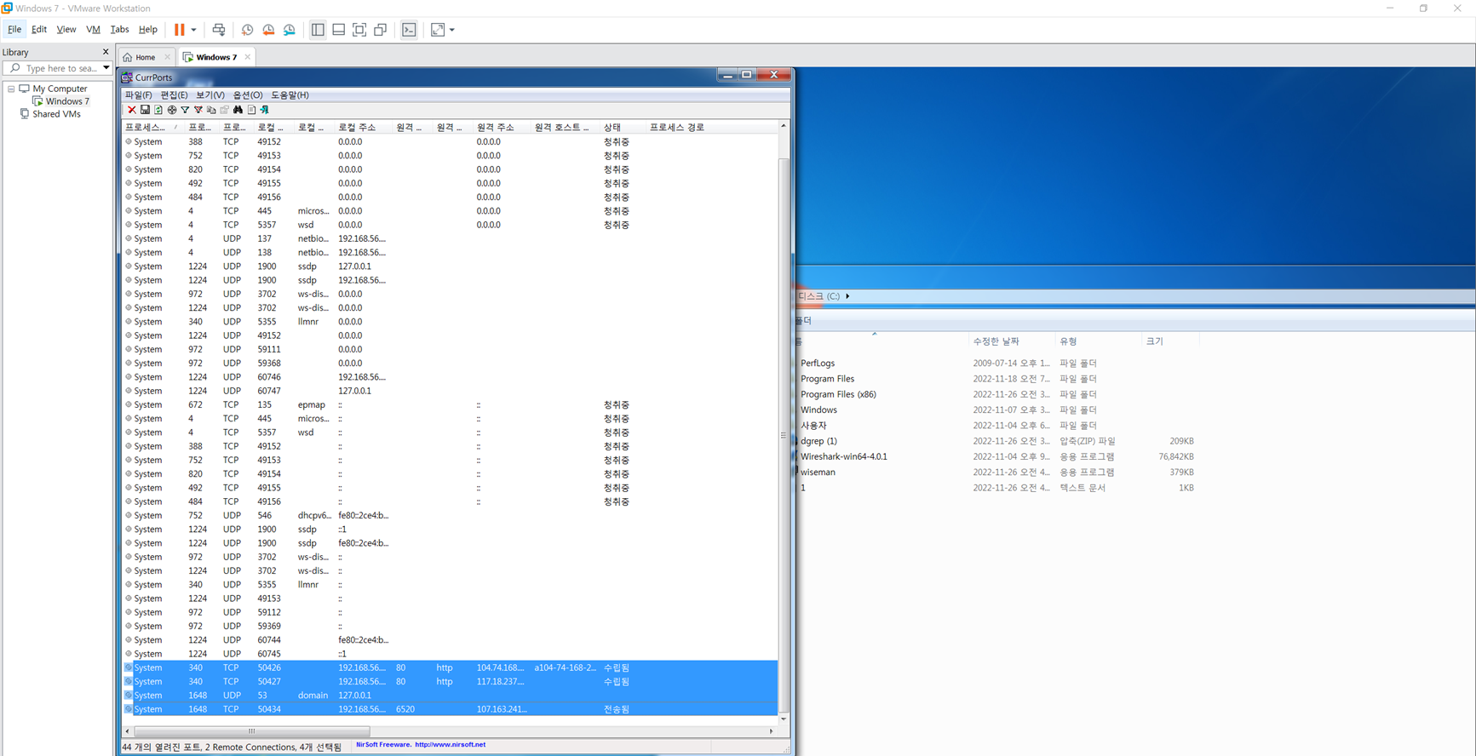Open the display filters funnel icon
This screenshot has width=1476, height=756.
pyautogui.click(x=185, y=110)
